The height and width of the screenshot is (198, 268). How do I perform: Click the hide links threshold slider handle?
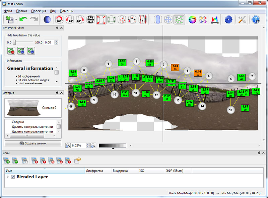14,42
